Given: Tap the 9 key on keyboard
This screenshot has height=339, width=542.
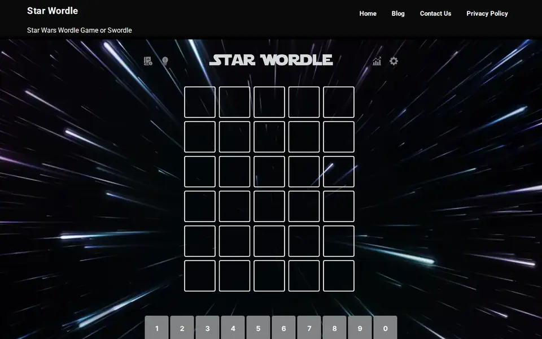Looking at the screenshot, I should click(360, 328).
